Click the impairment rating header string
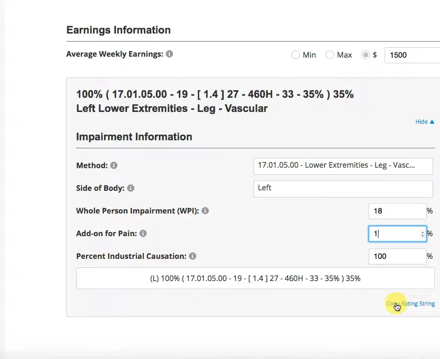This screenshot has width=440, height=359. (x=215, y=94)
